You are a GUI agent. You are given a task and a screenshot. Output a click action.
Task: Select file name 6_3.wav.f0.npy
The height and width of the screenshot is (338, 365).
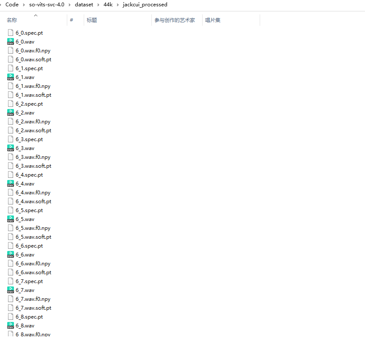(33, 157)
